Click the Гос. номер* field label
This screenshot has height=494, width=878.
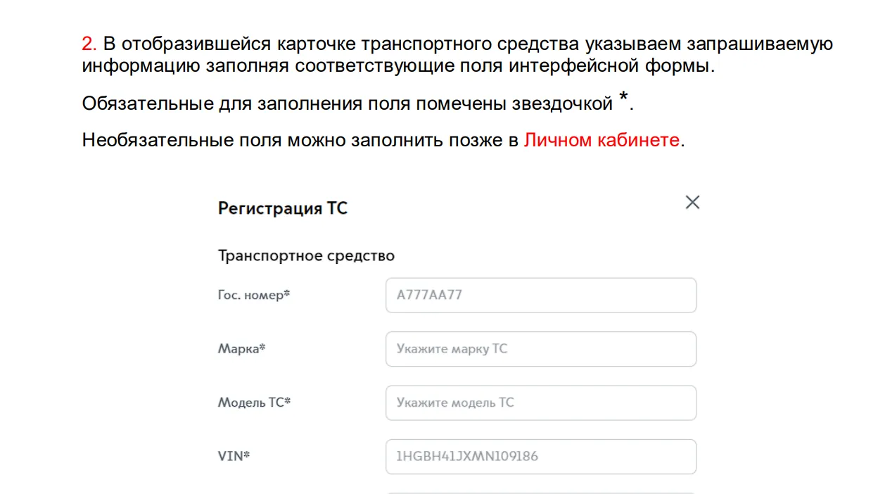(x=254, y=296)
